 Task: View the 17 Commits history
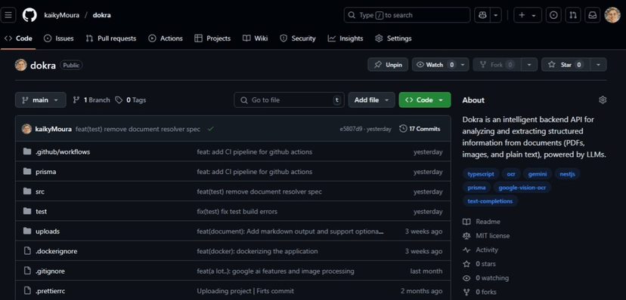[420, 128]
